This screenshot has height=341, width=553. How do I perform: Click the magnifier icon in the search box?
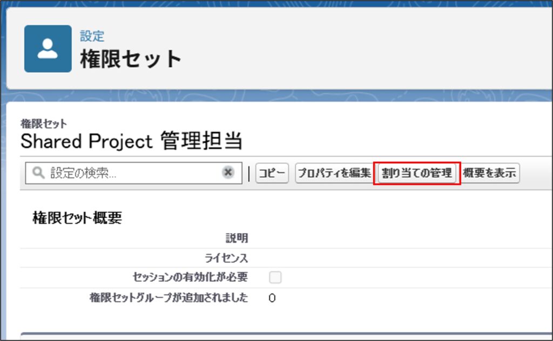coord(38,173)
